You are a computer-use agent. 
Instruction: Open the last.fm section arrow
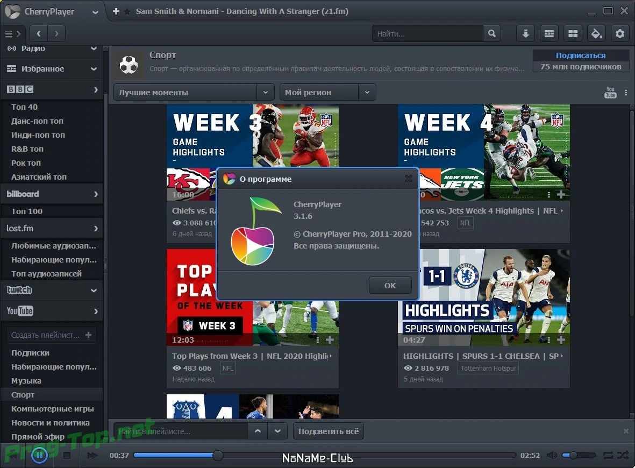point(96,229)
